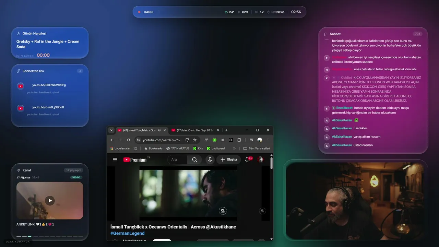Click the 12 paylaşım count badge
The width and height of the screenshot is (439, 247).
[73, 170]
